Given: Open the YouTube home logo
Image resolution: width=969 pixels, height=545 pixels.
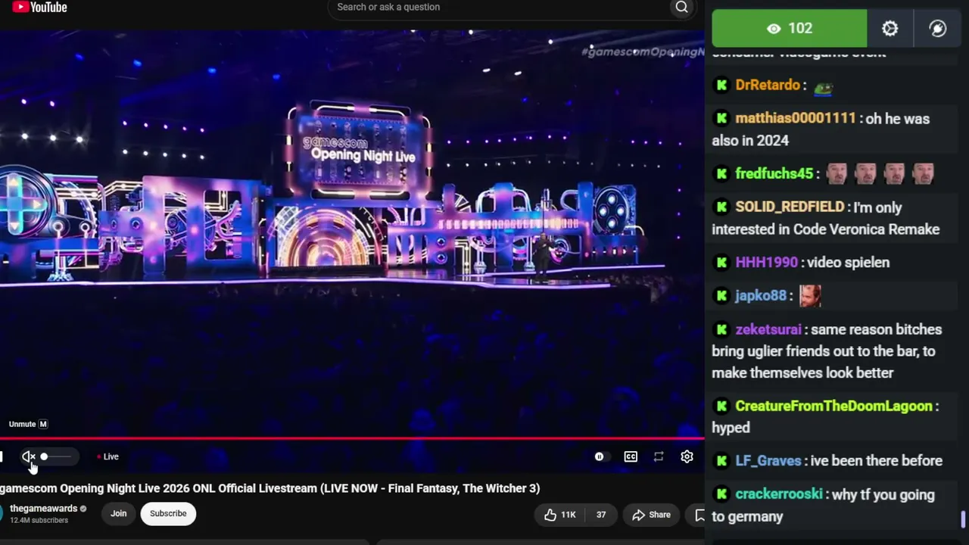Looking at the screenshot, I should coord(39,8).
